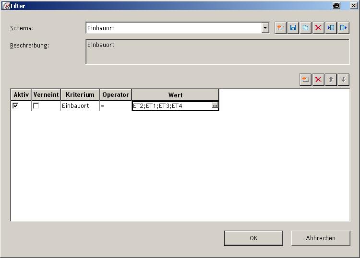Open value selection ellipsis button in Wert cell
Image resolution: width=360 pixels, height=258 pixels.
215,106
